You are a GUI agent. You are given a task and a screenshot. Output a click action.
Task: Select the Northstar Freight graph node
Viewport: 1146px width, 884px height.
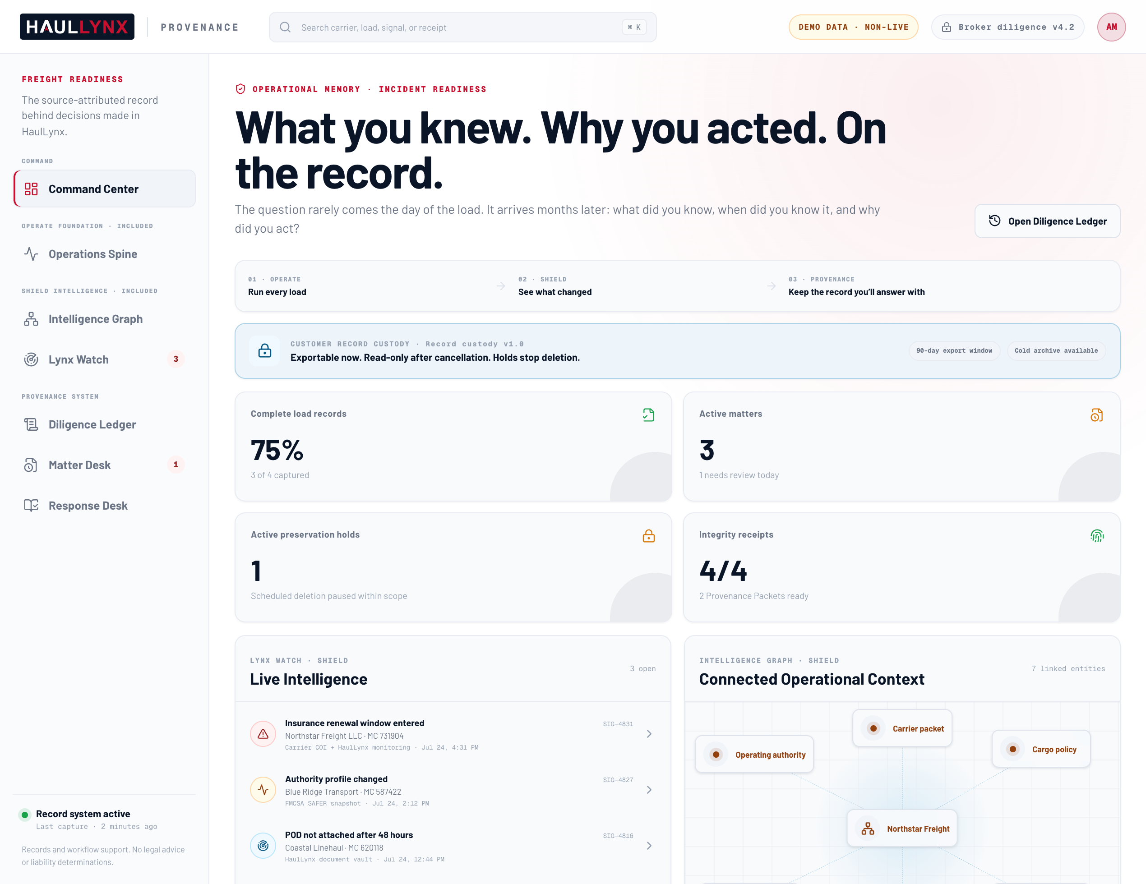[902, 829]
